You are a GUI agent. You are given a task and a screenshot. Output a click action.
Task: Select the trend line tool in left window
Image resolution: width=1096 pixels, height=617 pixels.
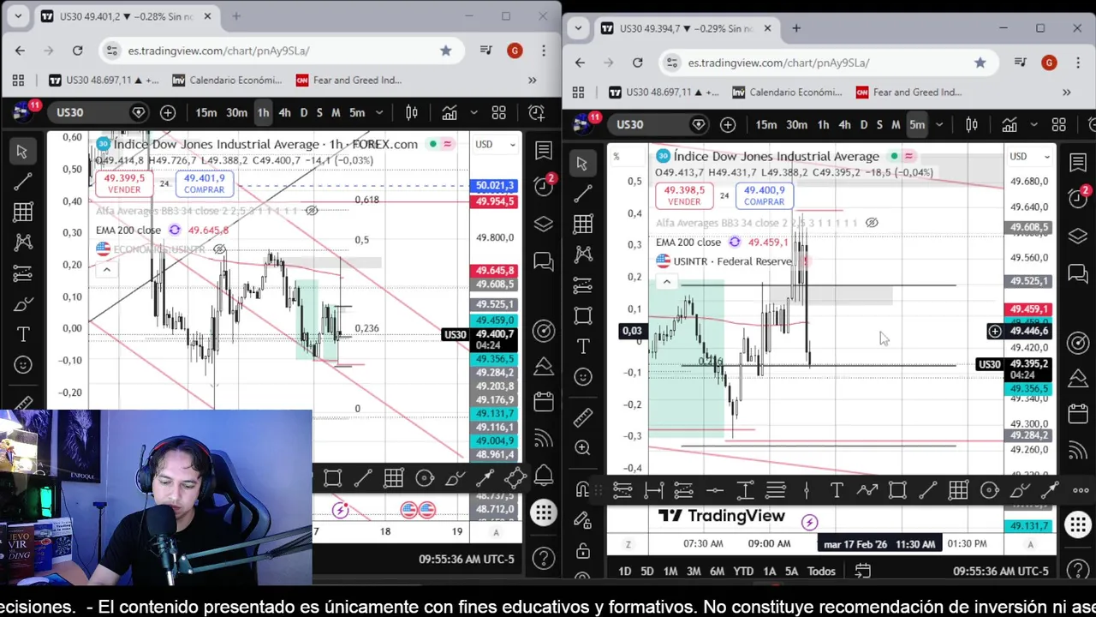point(23,182)
